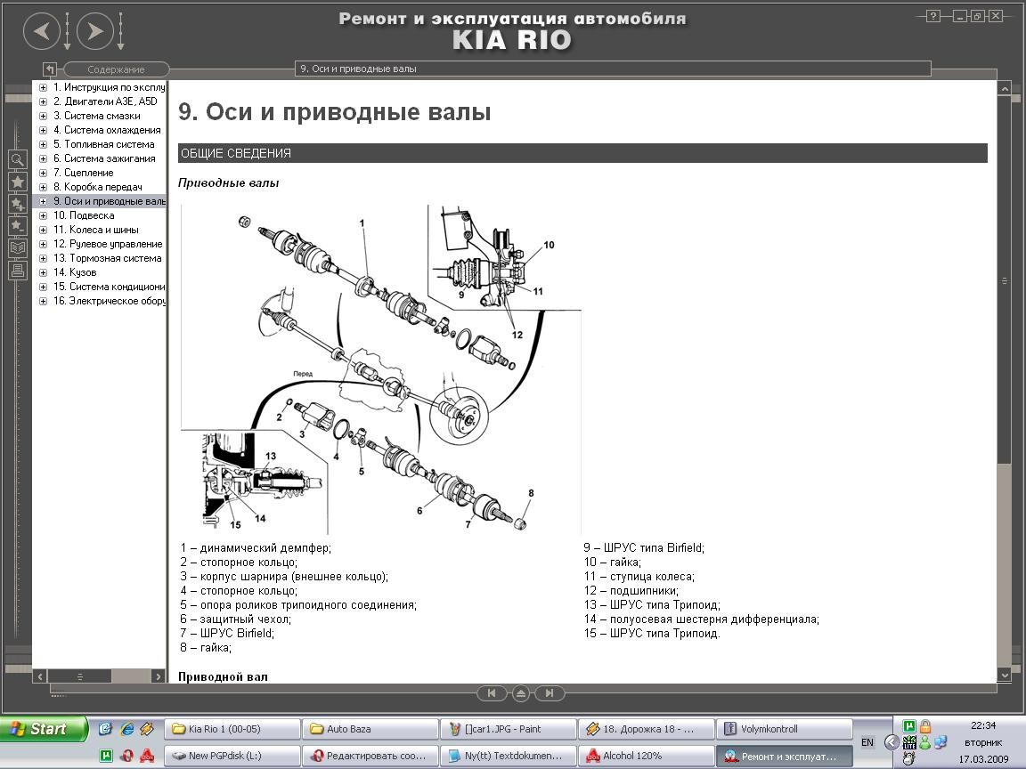Select '8. Коробка передач' chapter
The image size is (1026, 769).
97,187
